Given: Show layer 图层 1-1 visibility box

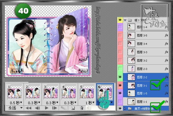Looking at the screenshot, I should click(x=120, y=101).
